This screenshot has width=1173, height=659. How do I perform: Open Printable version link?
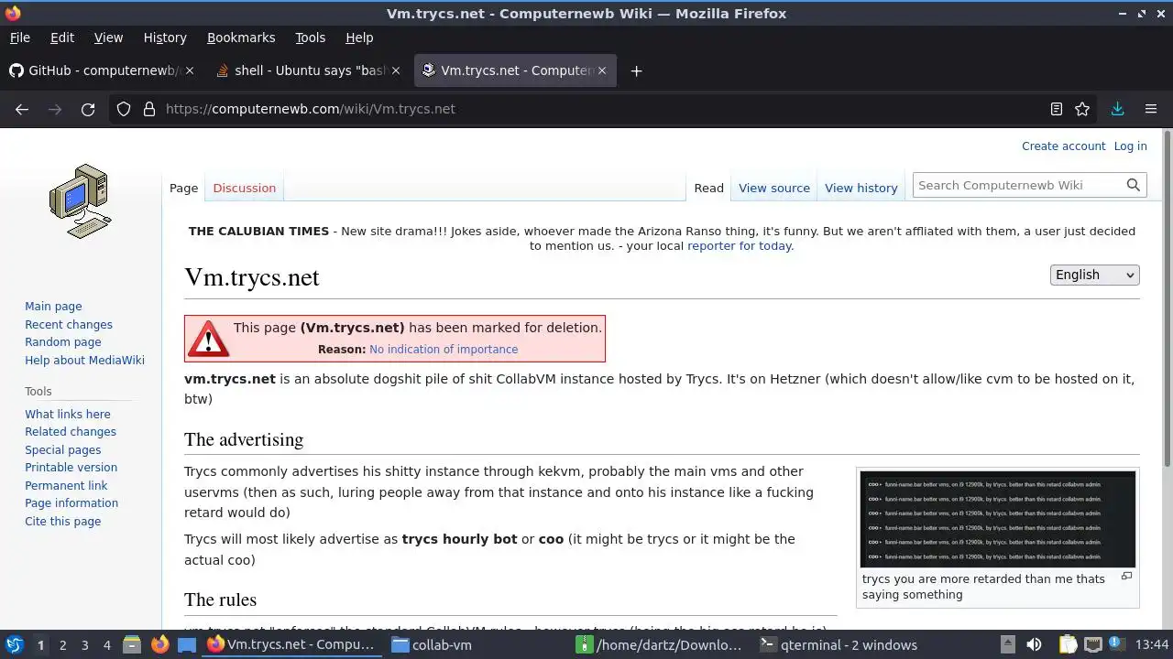tap(71, 468)
